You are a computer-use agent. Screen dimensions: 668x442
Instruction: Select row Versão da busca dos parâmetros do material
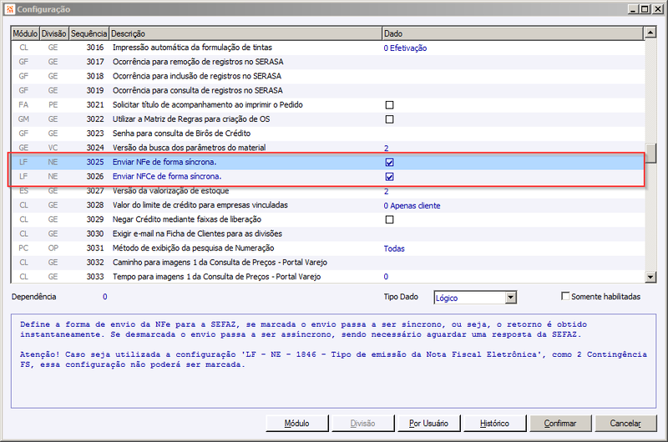point(327,148)
